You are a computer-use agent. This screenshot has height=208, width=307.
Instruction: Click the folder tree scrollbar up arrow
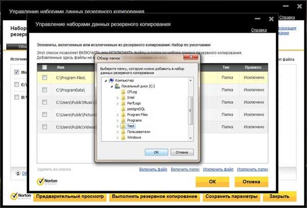(x=190, y=80)
